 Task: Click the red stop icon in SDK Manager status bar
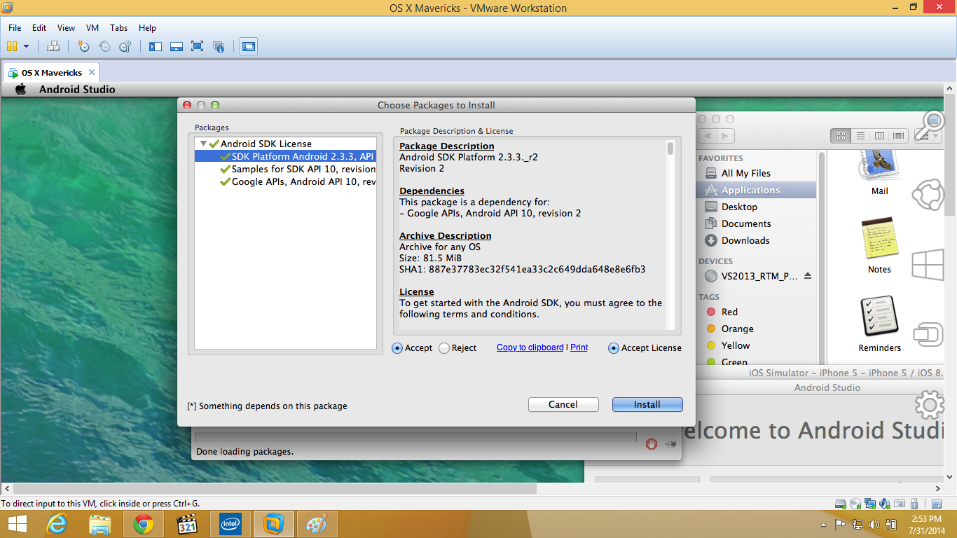[x=652, y=444]
